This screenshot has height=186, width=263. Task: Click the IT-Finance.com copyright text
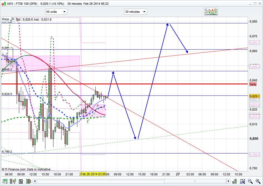(26, 169)
